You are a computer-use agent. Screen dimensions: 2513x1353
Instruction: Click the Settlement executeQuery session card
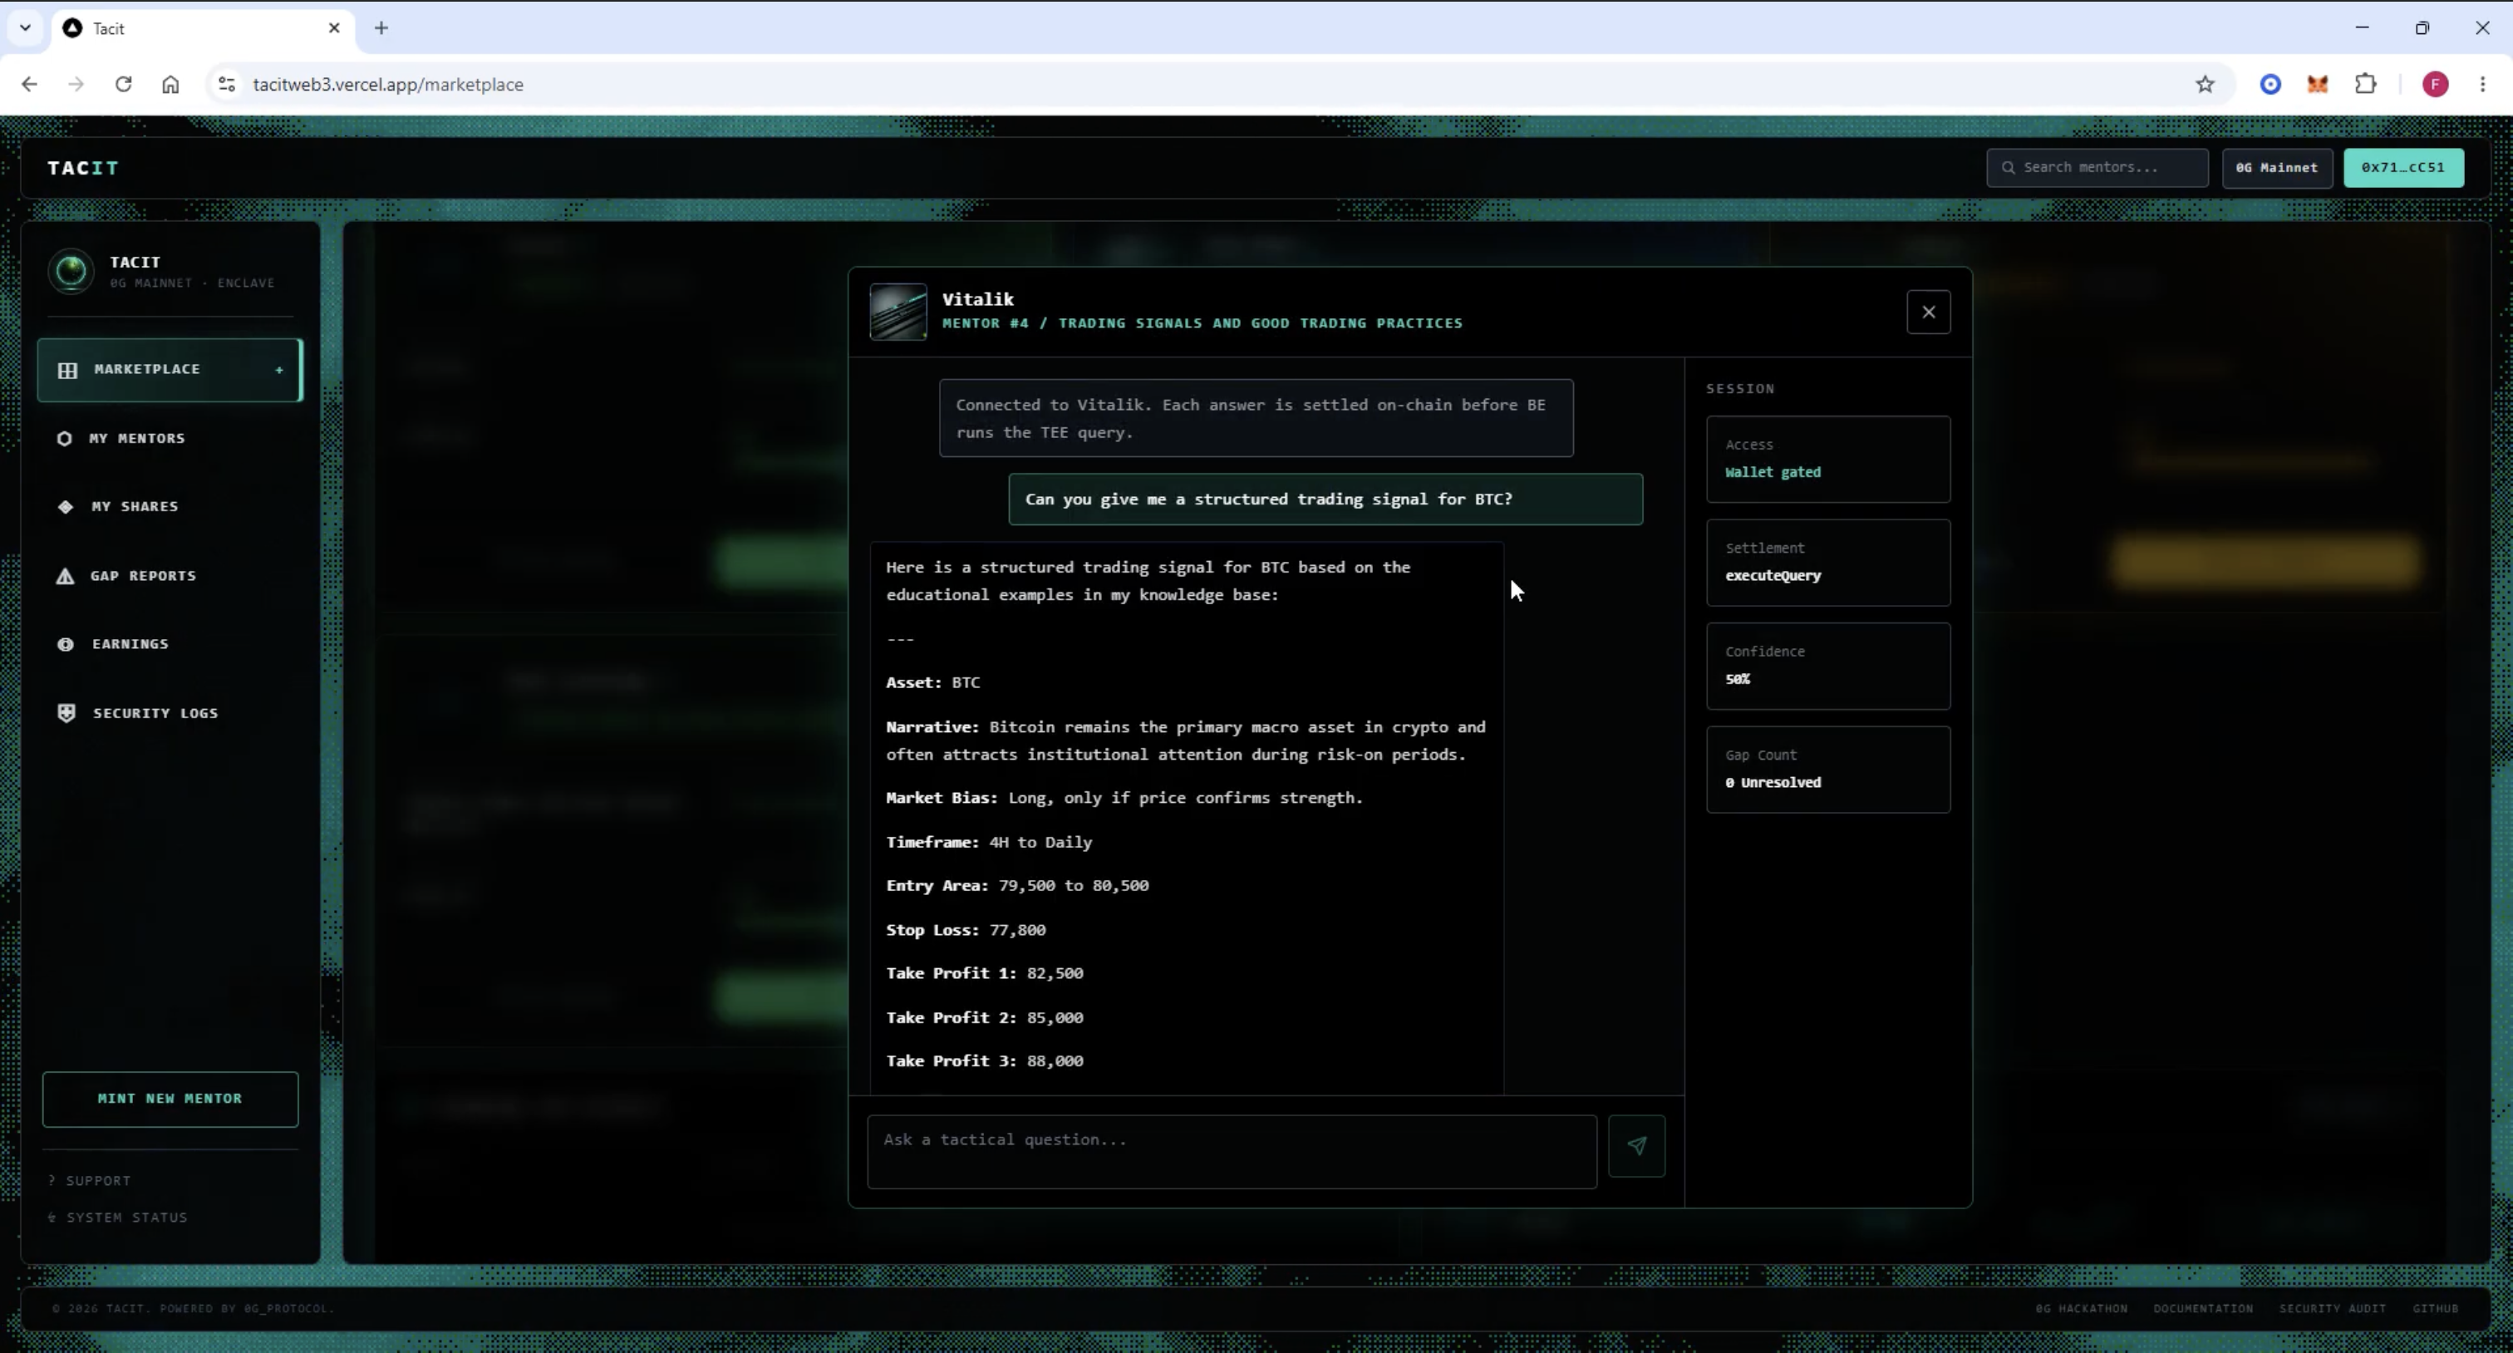(x=1828, y=563)
